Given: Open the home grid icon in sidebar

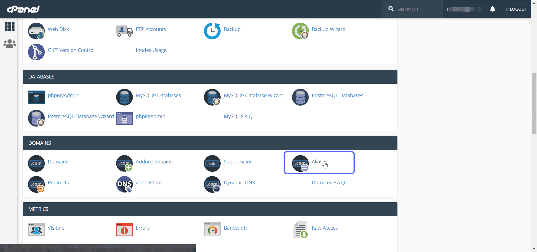Looking at the screenshot, I should pyautogui.click(x=10, y=27).
